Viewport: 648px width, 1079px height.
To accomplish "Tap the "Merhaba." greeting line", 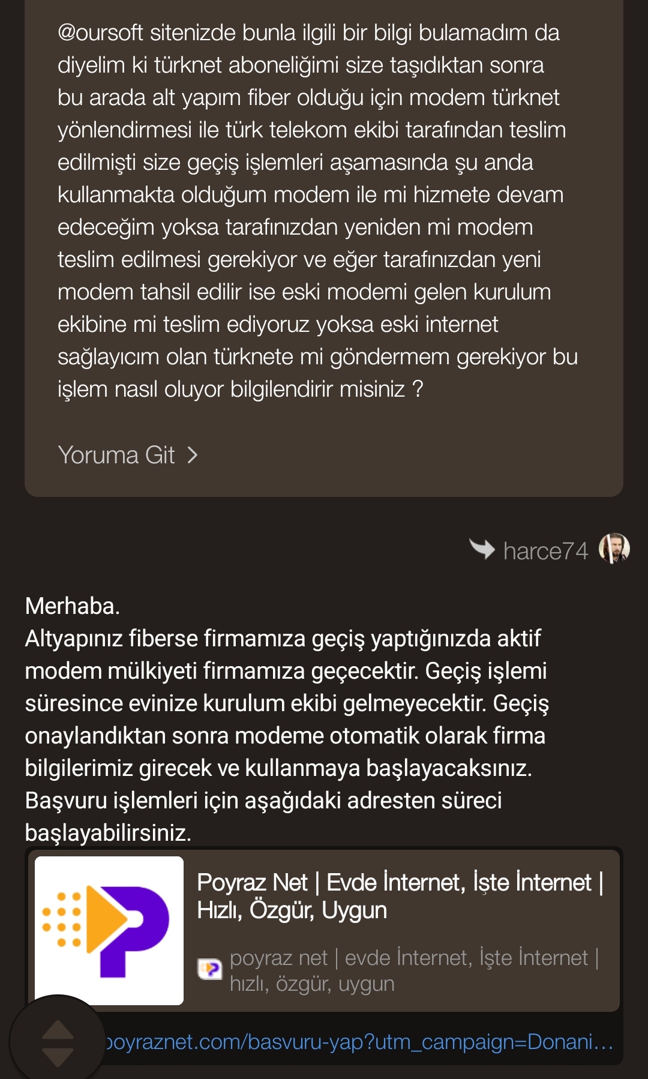I will pyautogui.click(x=73, y=606).
